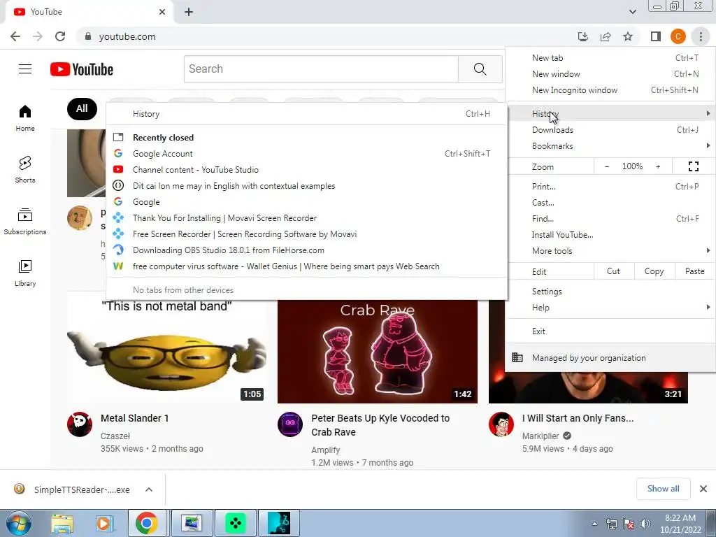Choose New window
This screenshot has width=716, height=537.
pyautogui.click(x=610, y=74)
